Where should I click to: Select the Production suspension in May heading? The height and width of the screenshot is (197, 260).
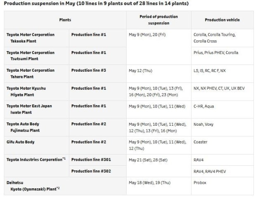(96, 3)
